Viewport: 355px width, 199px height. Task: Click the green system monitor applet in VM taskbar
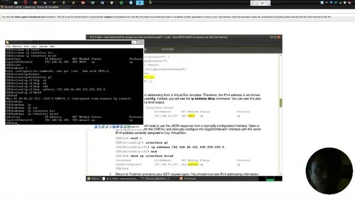(270, 179)
